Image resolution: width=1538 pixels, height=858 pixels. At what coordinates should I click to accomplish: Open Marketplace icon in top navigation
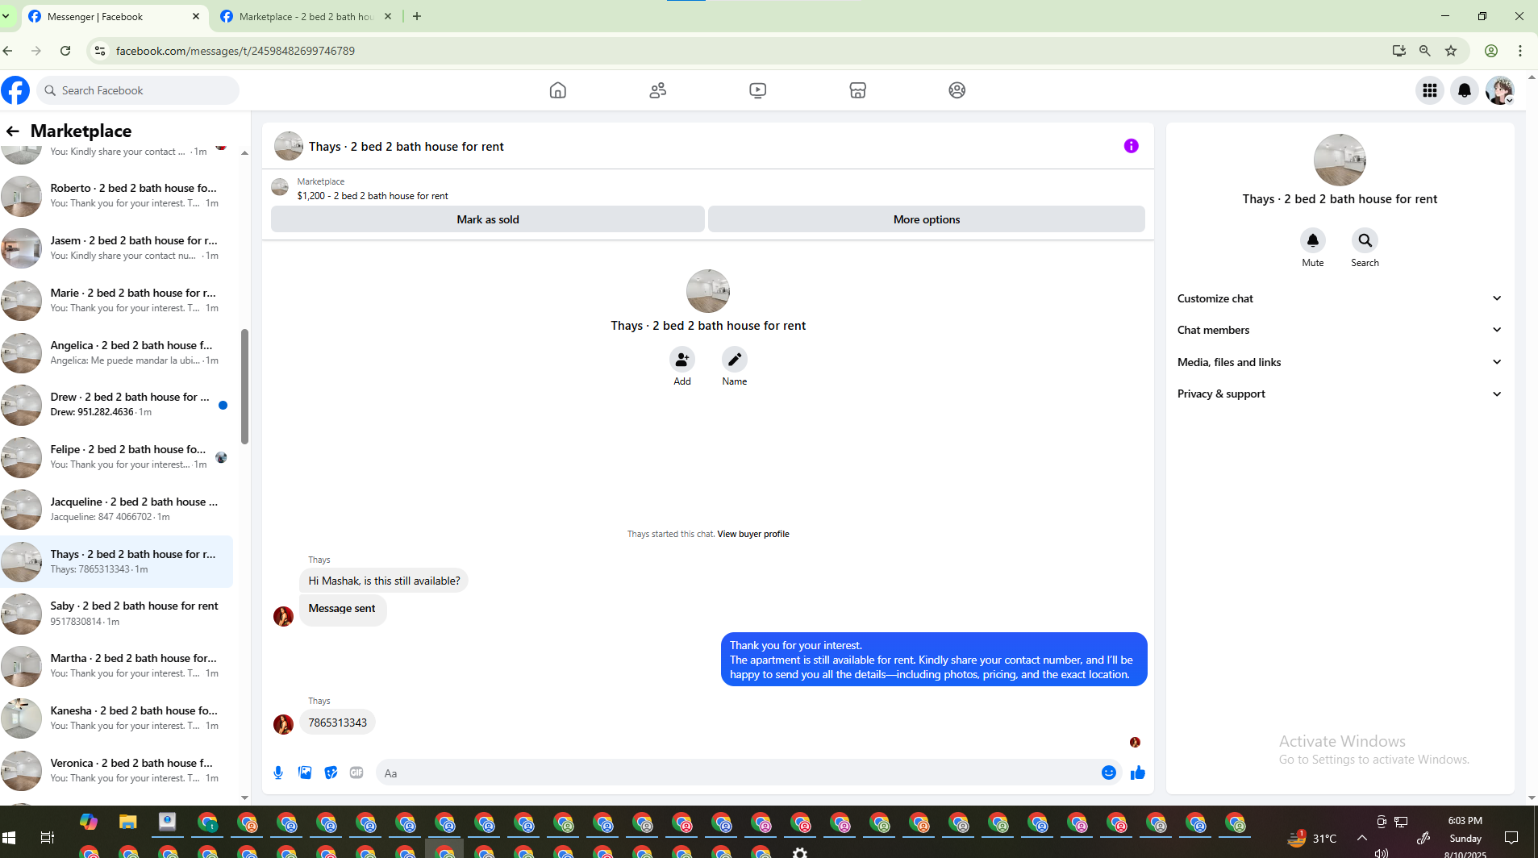point(857,90)
